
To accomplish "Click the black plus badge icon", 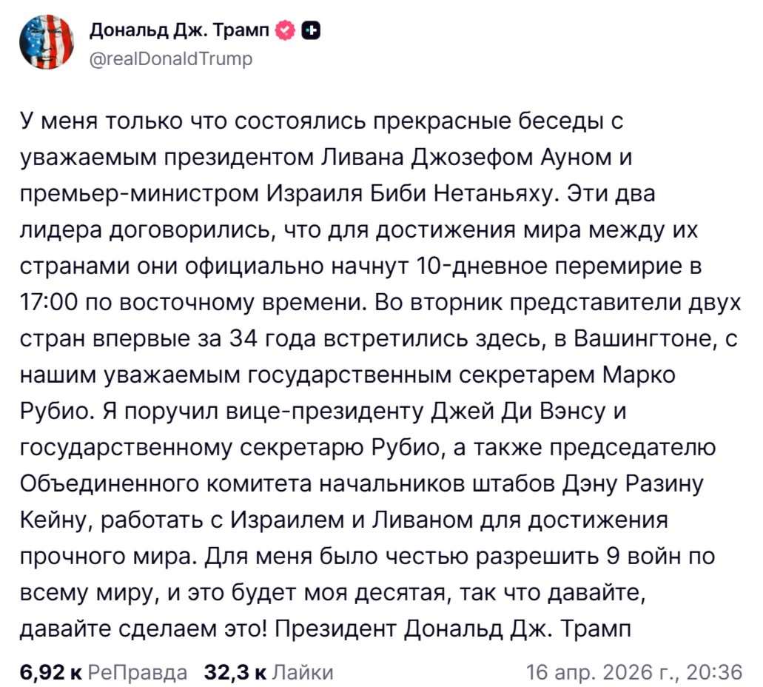I will point(311,30).
